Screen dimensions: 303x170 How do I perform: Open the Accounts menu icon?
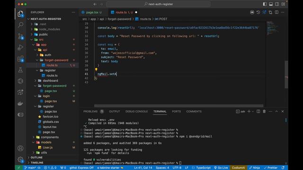pyautogui.click(x=20, y=148)
